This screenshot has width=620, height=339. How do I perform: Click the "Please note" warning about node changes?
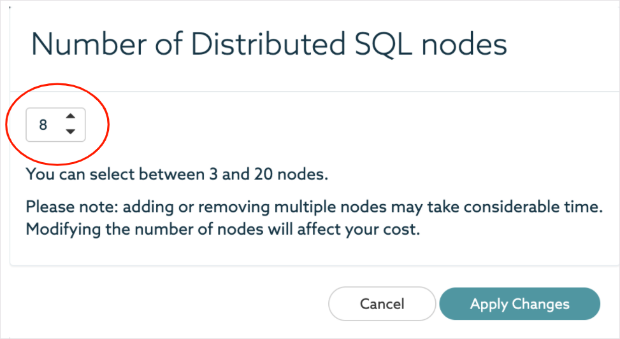pyautogui.click(x=314, y=207)
